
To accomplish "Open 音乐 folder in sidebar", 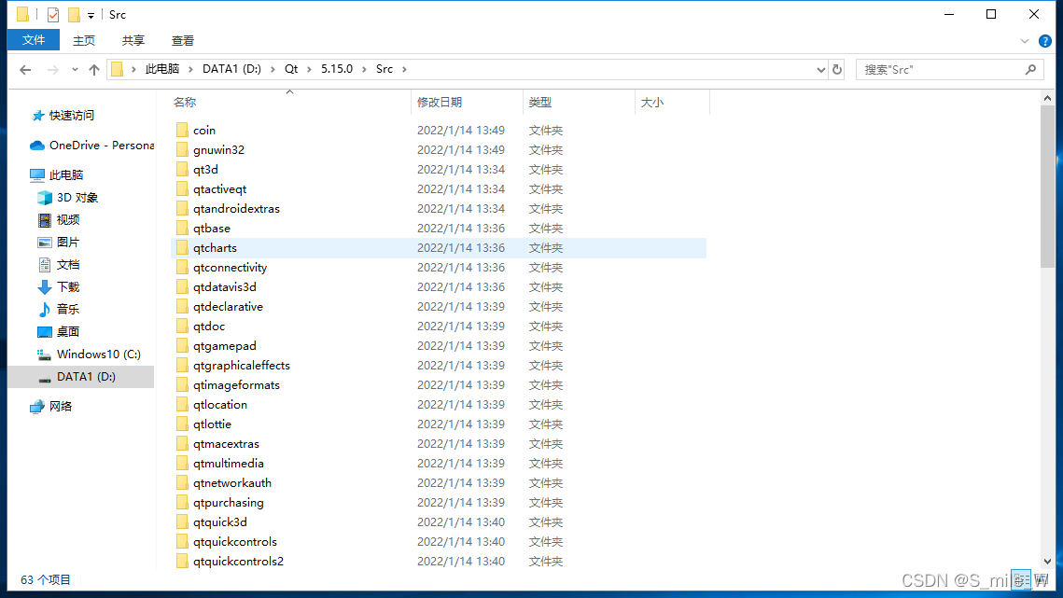I will [x=58, y=309].
